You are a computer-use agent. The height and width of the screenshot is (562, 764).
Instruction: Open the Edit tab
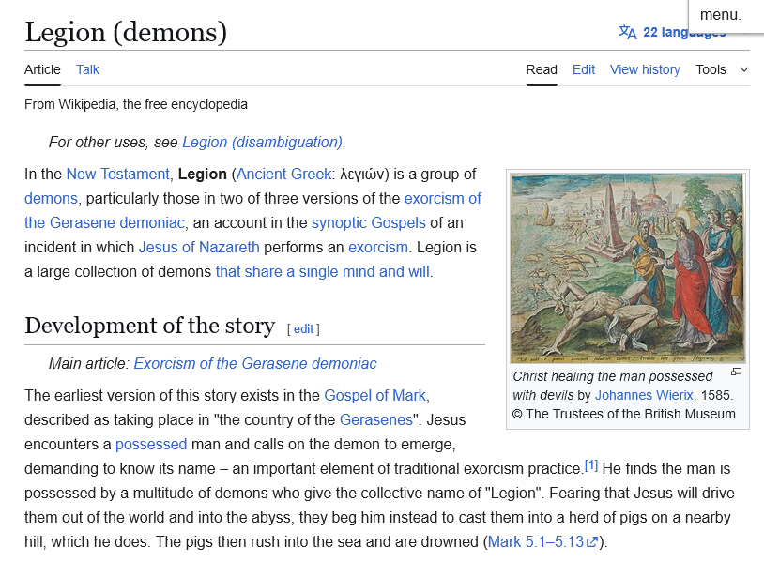[x=584, y=69]
